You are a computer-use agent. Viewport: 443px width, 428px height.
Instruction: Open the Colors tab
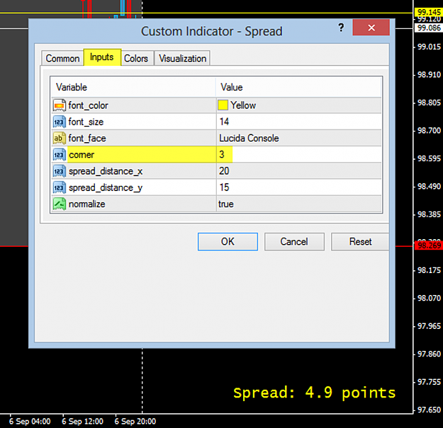(136, 58)
